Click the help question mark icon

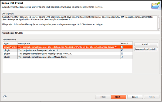coord(5,97)
